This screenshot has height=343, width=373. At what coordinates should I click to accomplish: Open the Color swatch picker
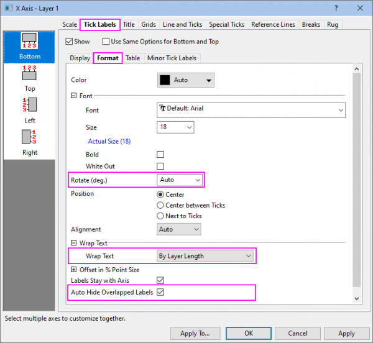click(x=185, y=80)
